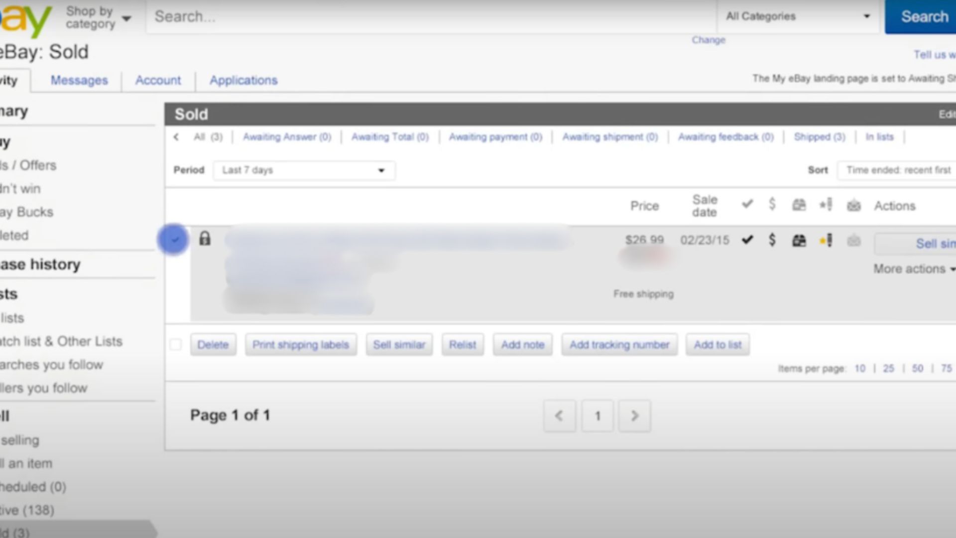Image resolution: width=956 pixels, height=538 pixels.
Task: Click the feedback star icon
Action: [x=826, y=240]
